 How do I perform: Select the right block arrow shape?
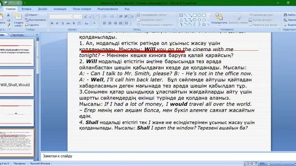pyautogui.click(x=195, y=20)
